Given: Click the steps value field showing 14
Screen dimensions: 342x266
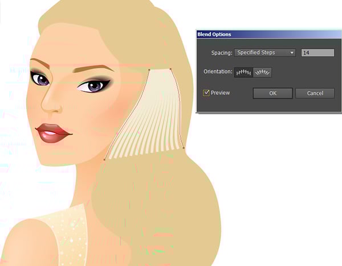Looking at the screenshot, I should point(317,53).
